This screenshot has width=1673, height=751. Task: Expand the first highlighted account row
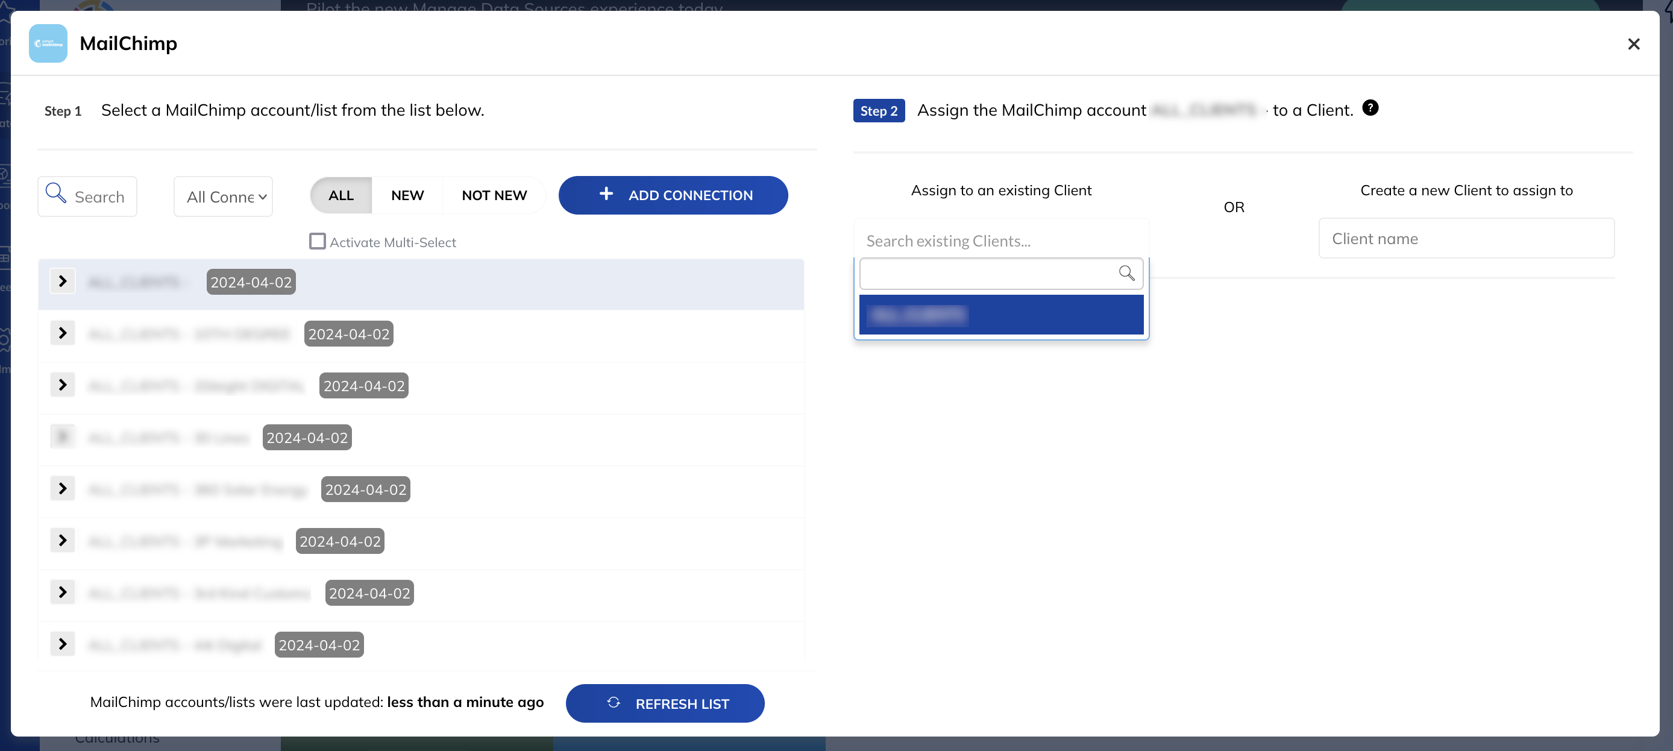pos(63,281)
